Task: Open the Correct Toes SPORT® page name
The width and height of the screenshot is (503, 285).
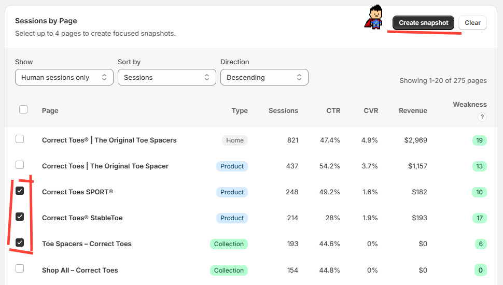Action: click(78, 192)
